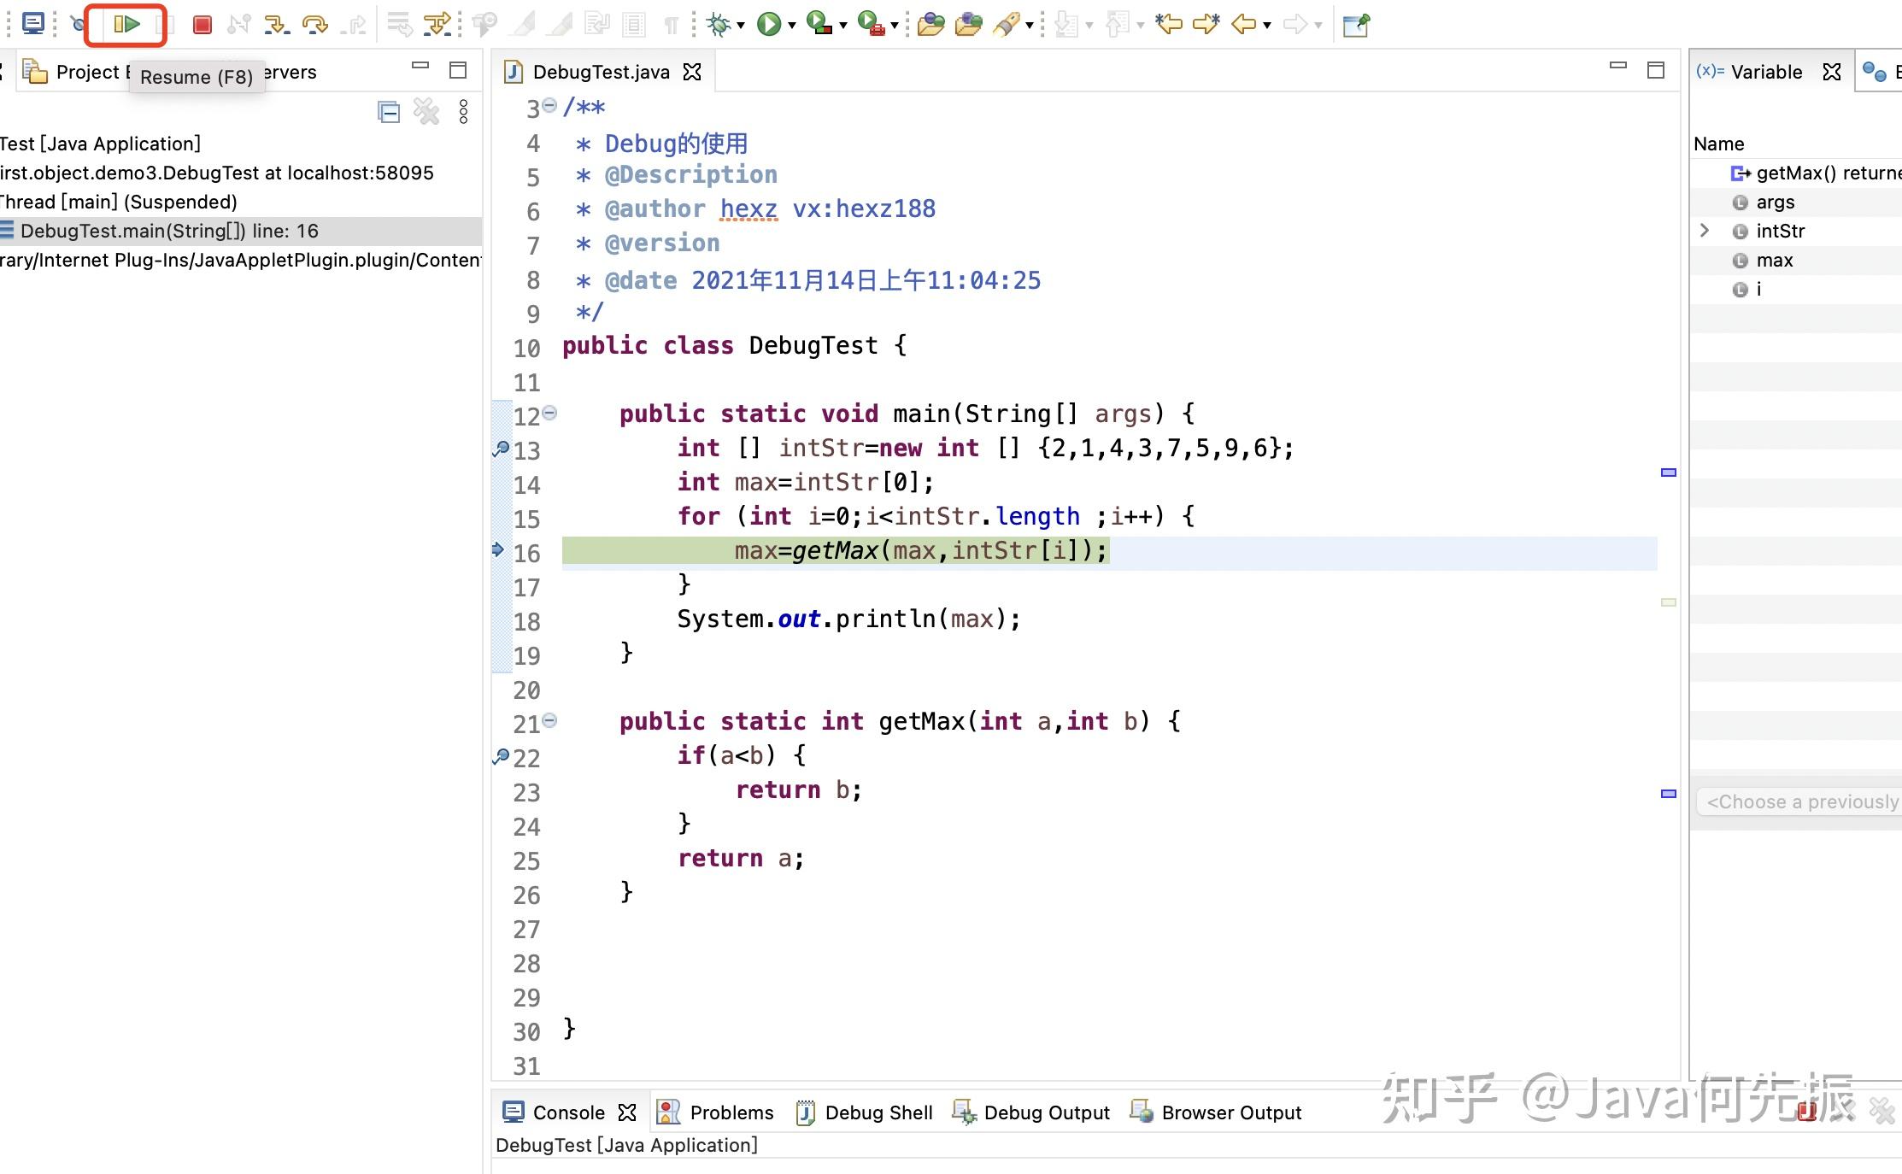Click the Resume (F8) button
This screenshot has width=1902, height=1174.
(126, 25)
